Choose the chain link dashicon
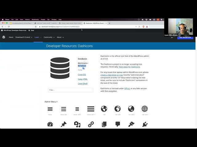 click(91, 124)
